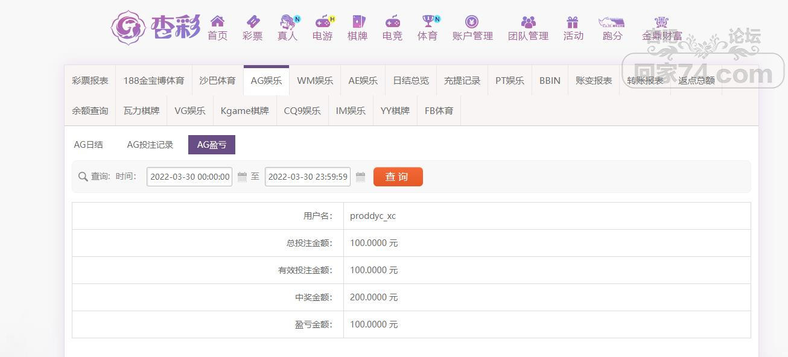Switch to the WM娱乐 tab
The image size is (788, 357).
click(x=315, y=80)
